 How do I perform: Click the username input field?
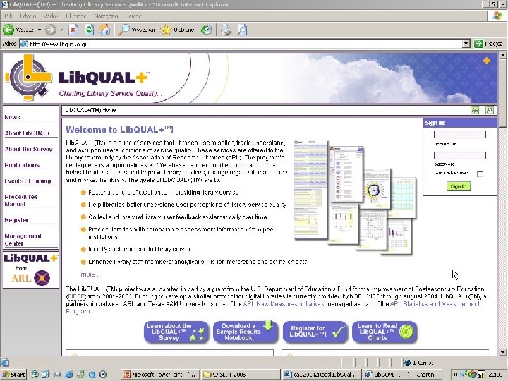point(460,135)
